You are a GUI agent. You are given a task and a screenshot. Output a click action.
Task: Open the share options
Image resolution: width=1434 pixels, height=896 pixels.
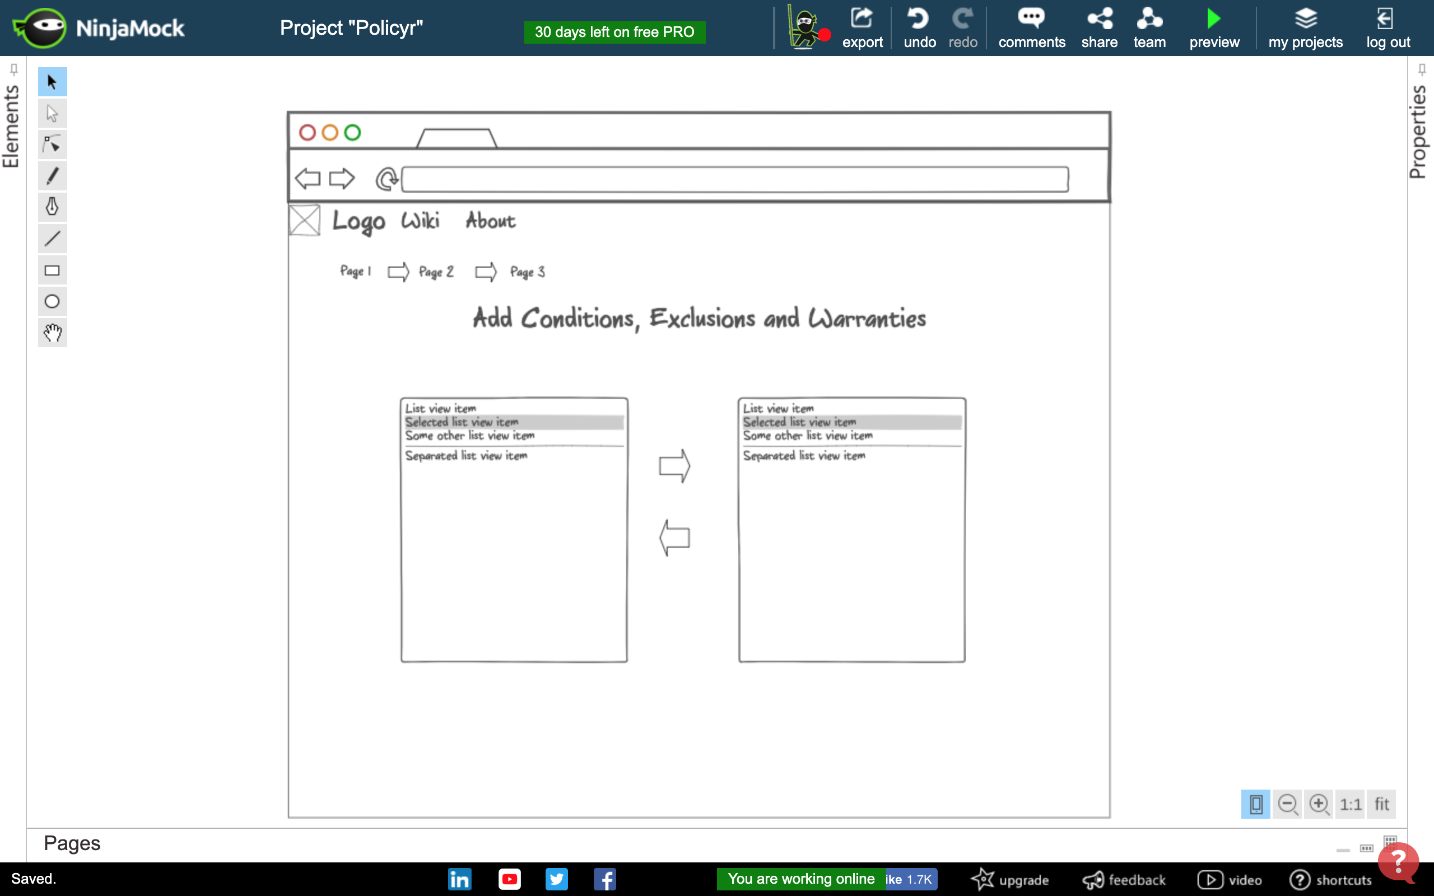(1099, 28)
